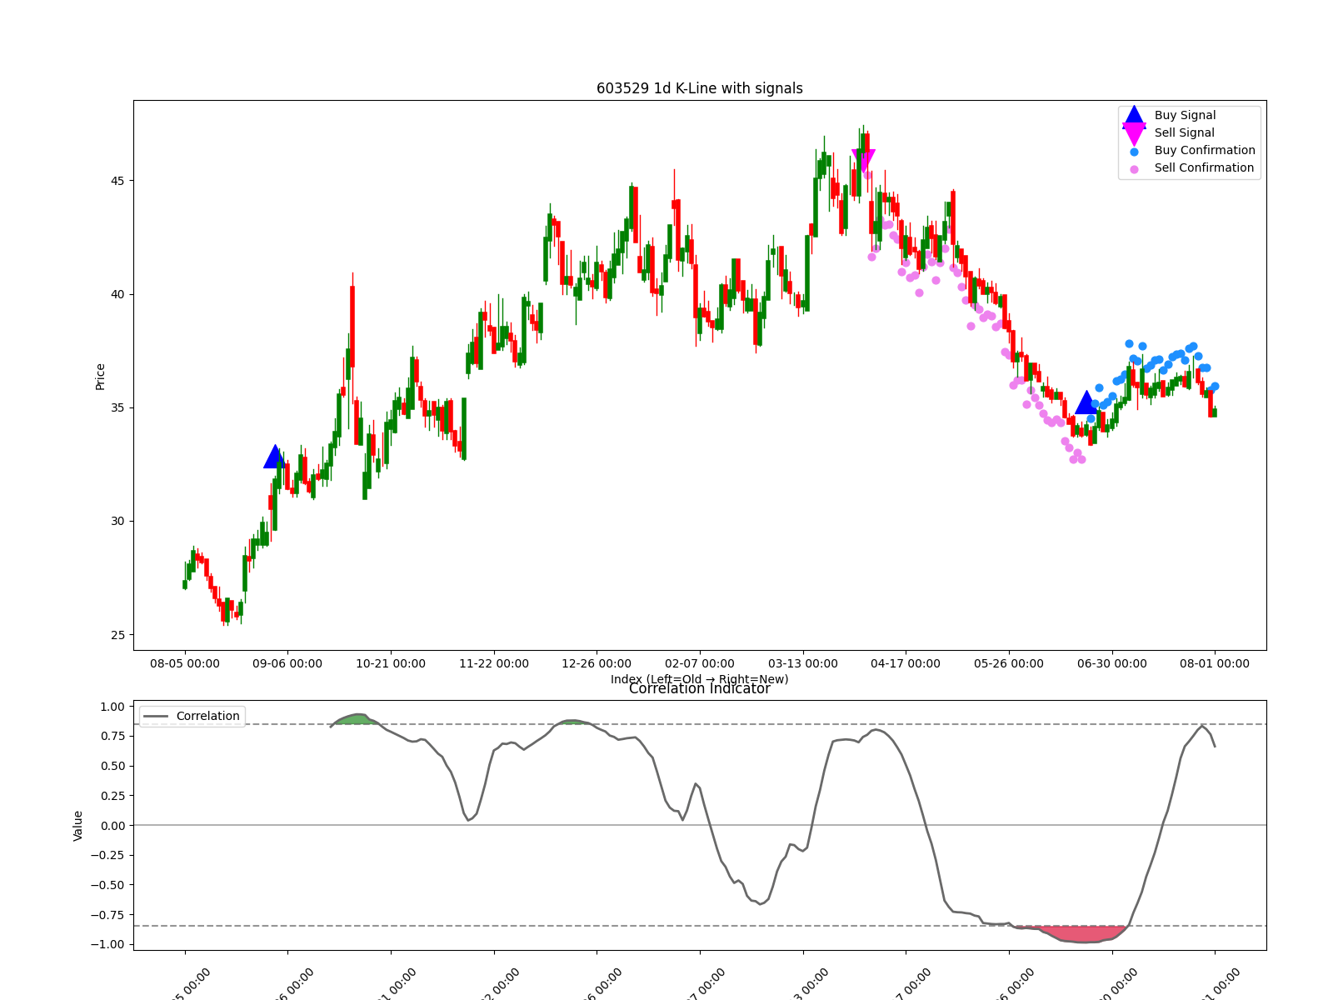1333x1000 pixels.
Task: Click the Buy Confirmation legend dot
Action: click(x=1134, y=152)
